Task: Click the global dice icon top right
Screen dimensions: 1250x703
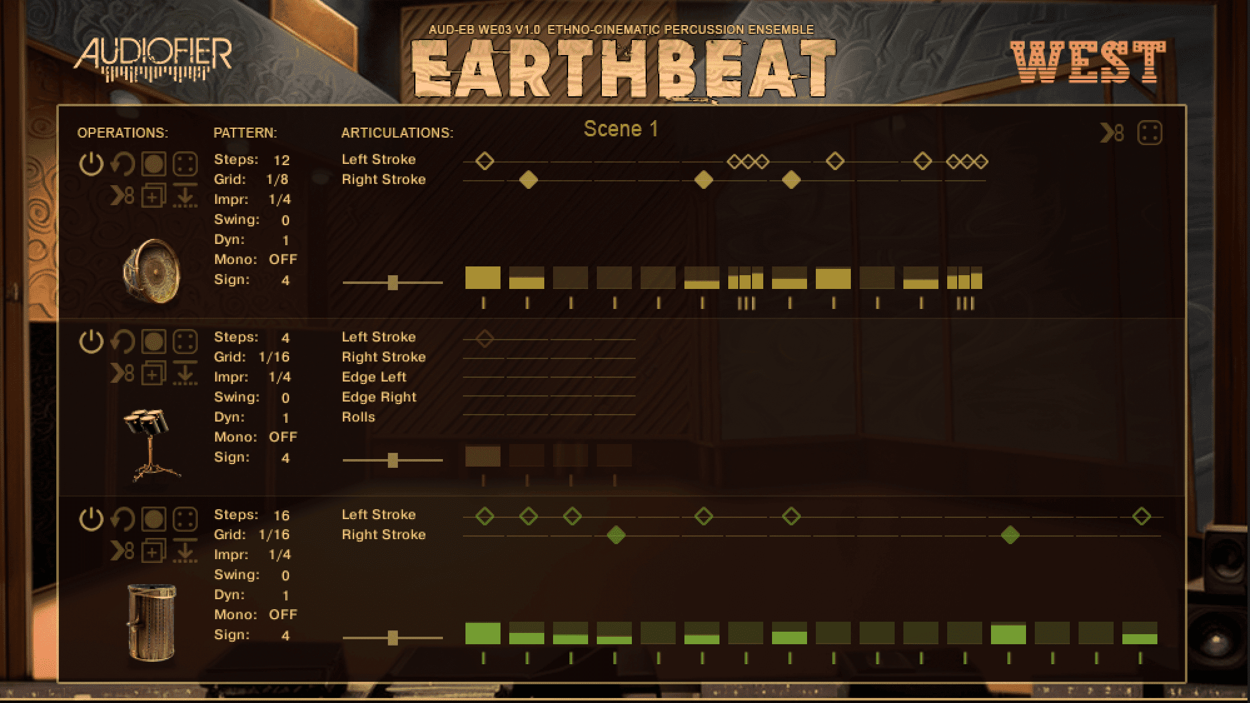Action: coord(1149,133)
